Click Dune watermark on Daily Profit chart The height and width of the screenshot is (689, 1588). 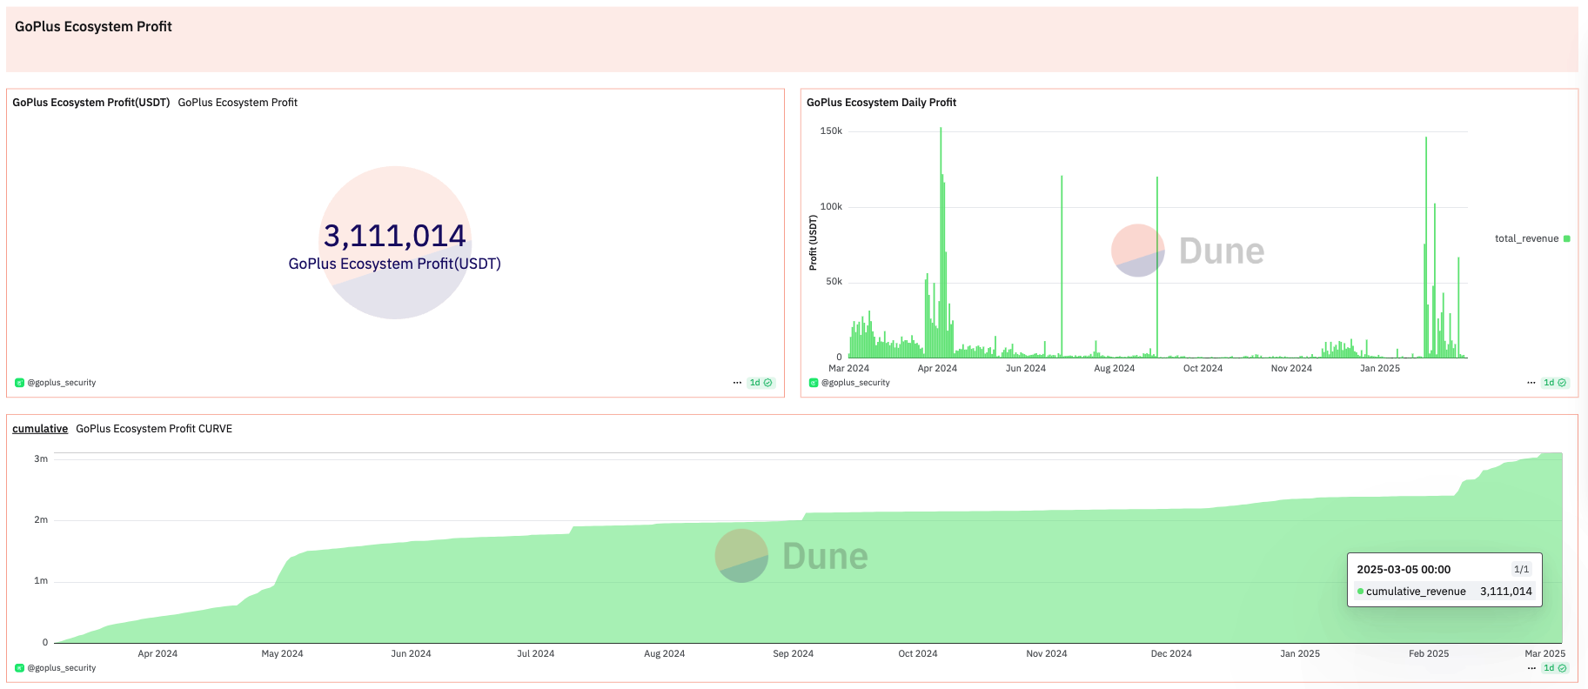(x=1188, y=251)
